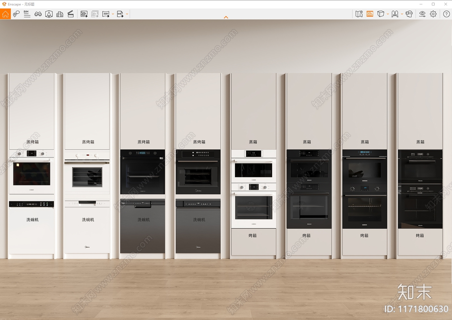Expand the 360 panorama export options

(113, 14)
